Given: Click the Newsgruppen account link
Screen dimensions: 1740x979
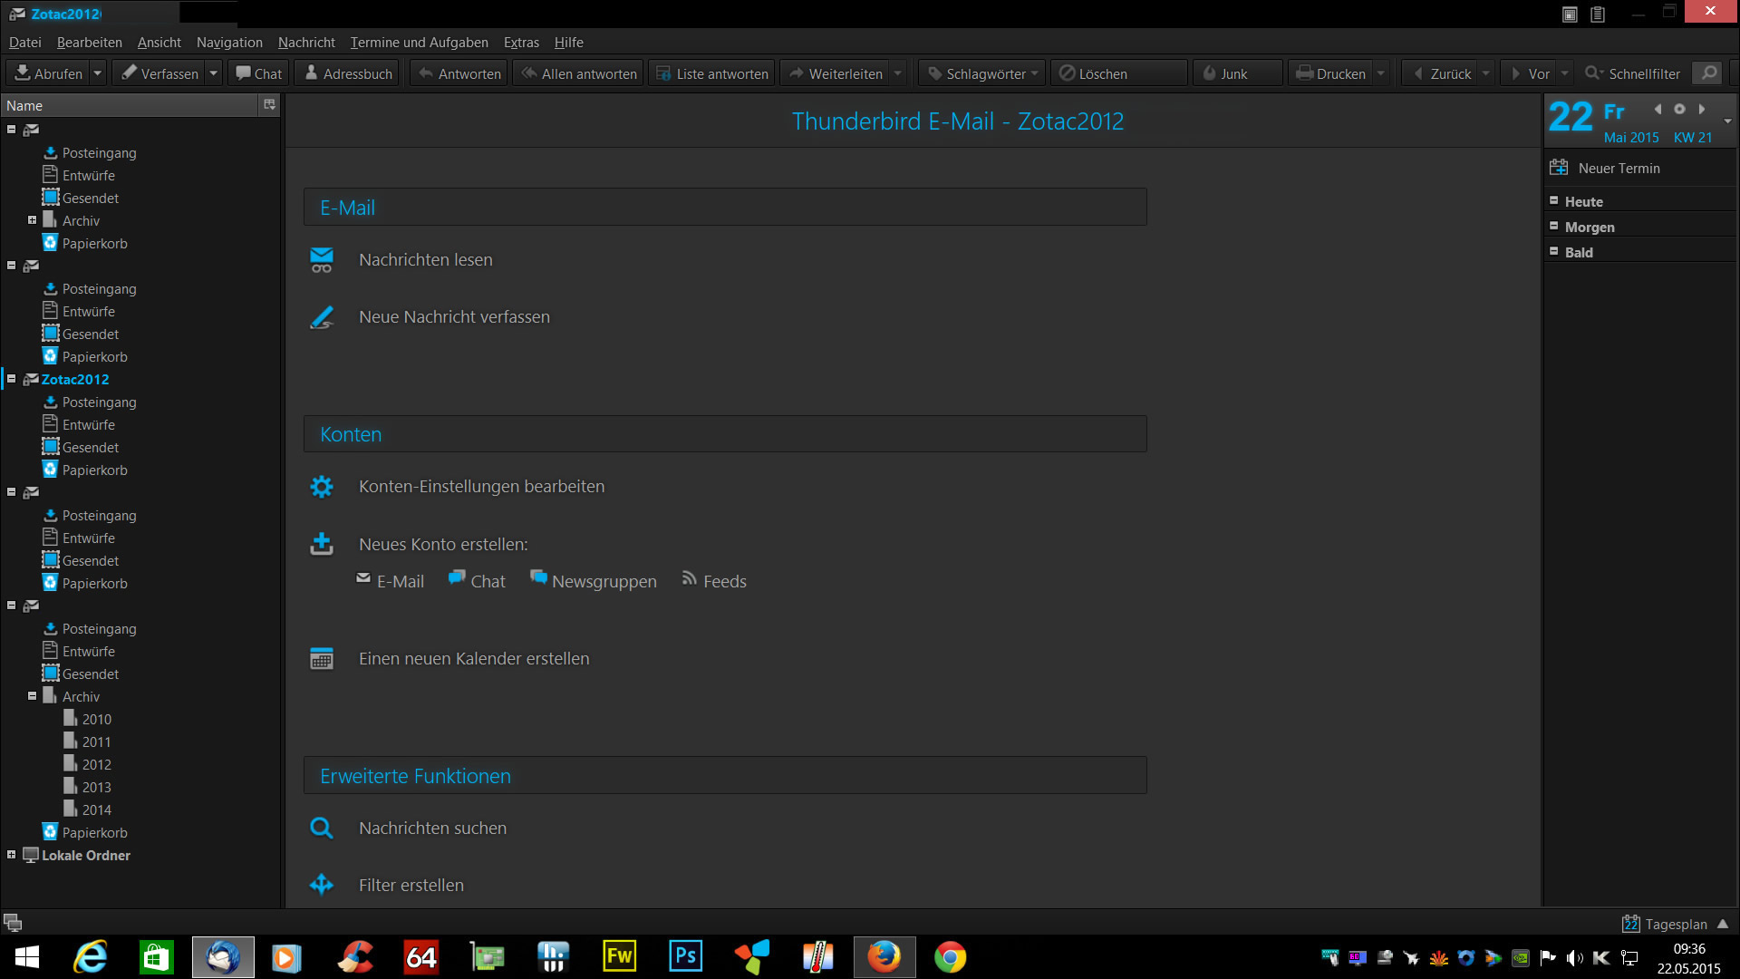Looking at the screenshot, I should [604, 581].
